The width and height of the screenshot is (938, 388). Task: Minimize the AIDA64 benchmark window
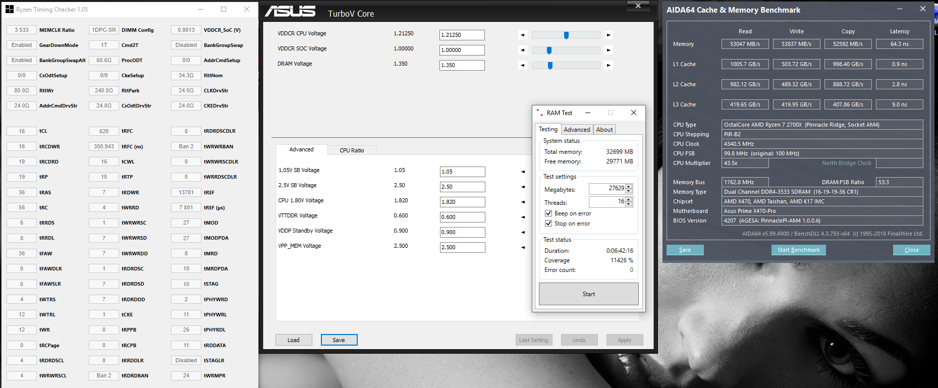[x=900, y=9]
